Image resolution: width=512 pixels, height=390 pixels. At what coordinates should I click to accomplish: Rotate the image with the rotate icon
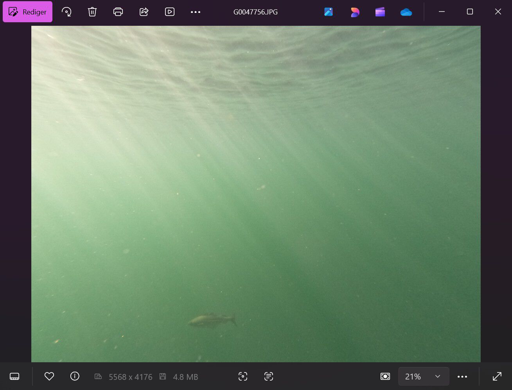click(66, 12)
